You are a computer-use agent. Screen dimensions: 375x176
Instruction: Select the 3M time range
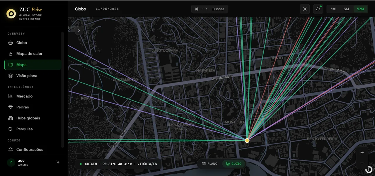346,9
